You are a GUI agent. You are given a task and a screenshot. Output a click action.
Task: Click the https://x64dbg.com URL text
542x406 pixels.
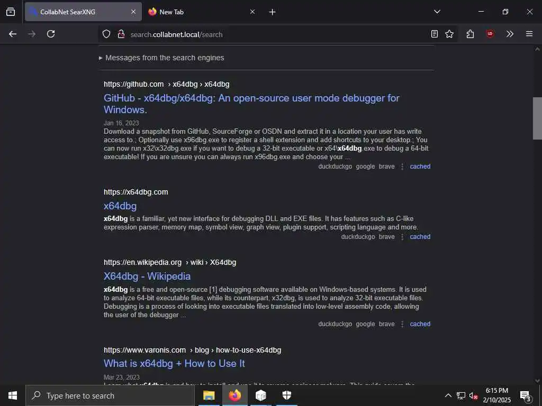136,192
